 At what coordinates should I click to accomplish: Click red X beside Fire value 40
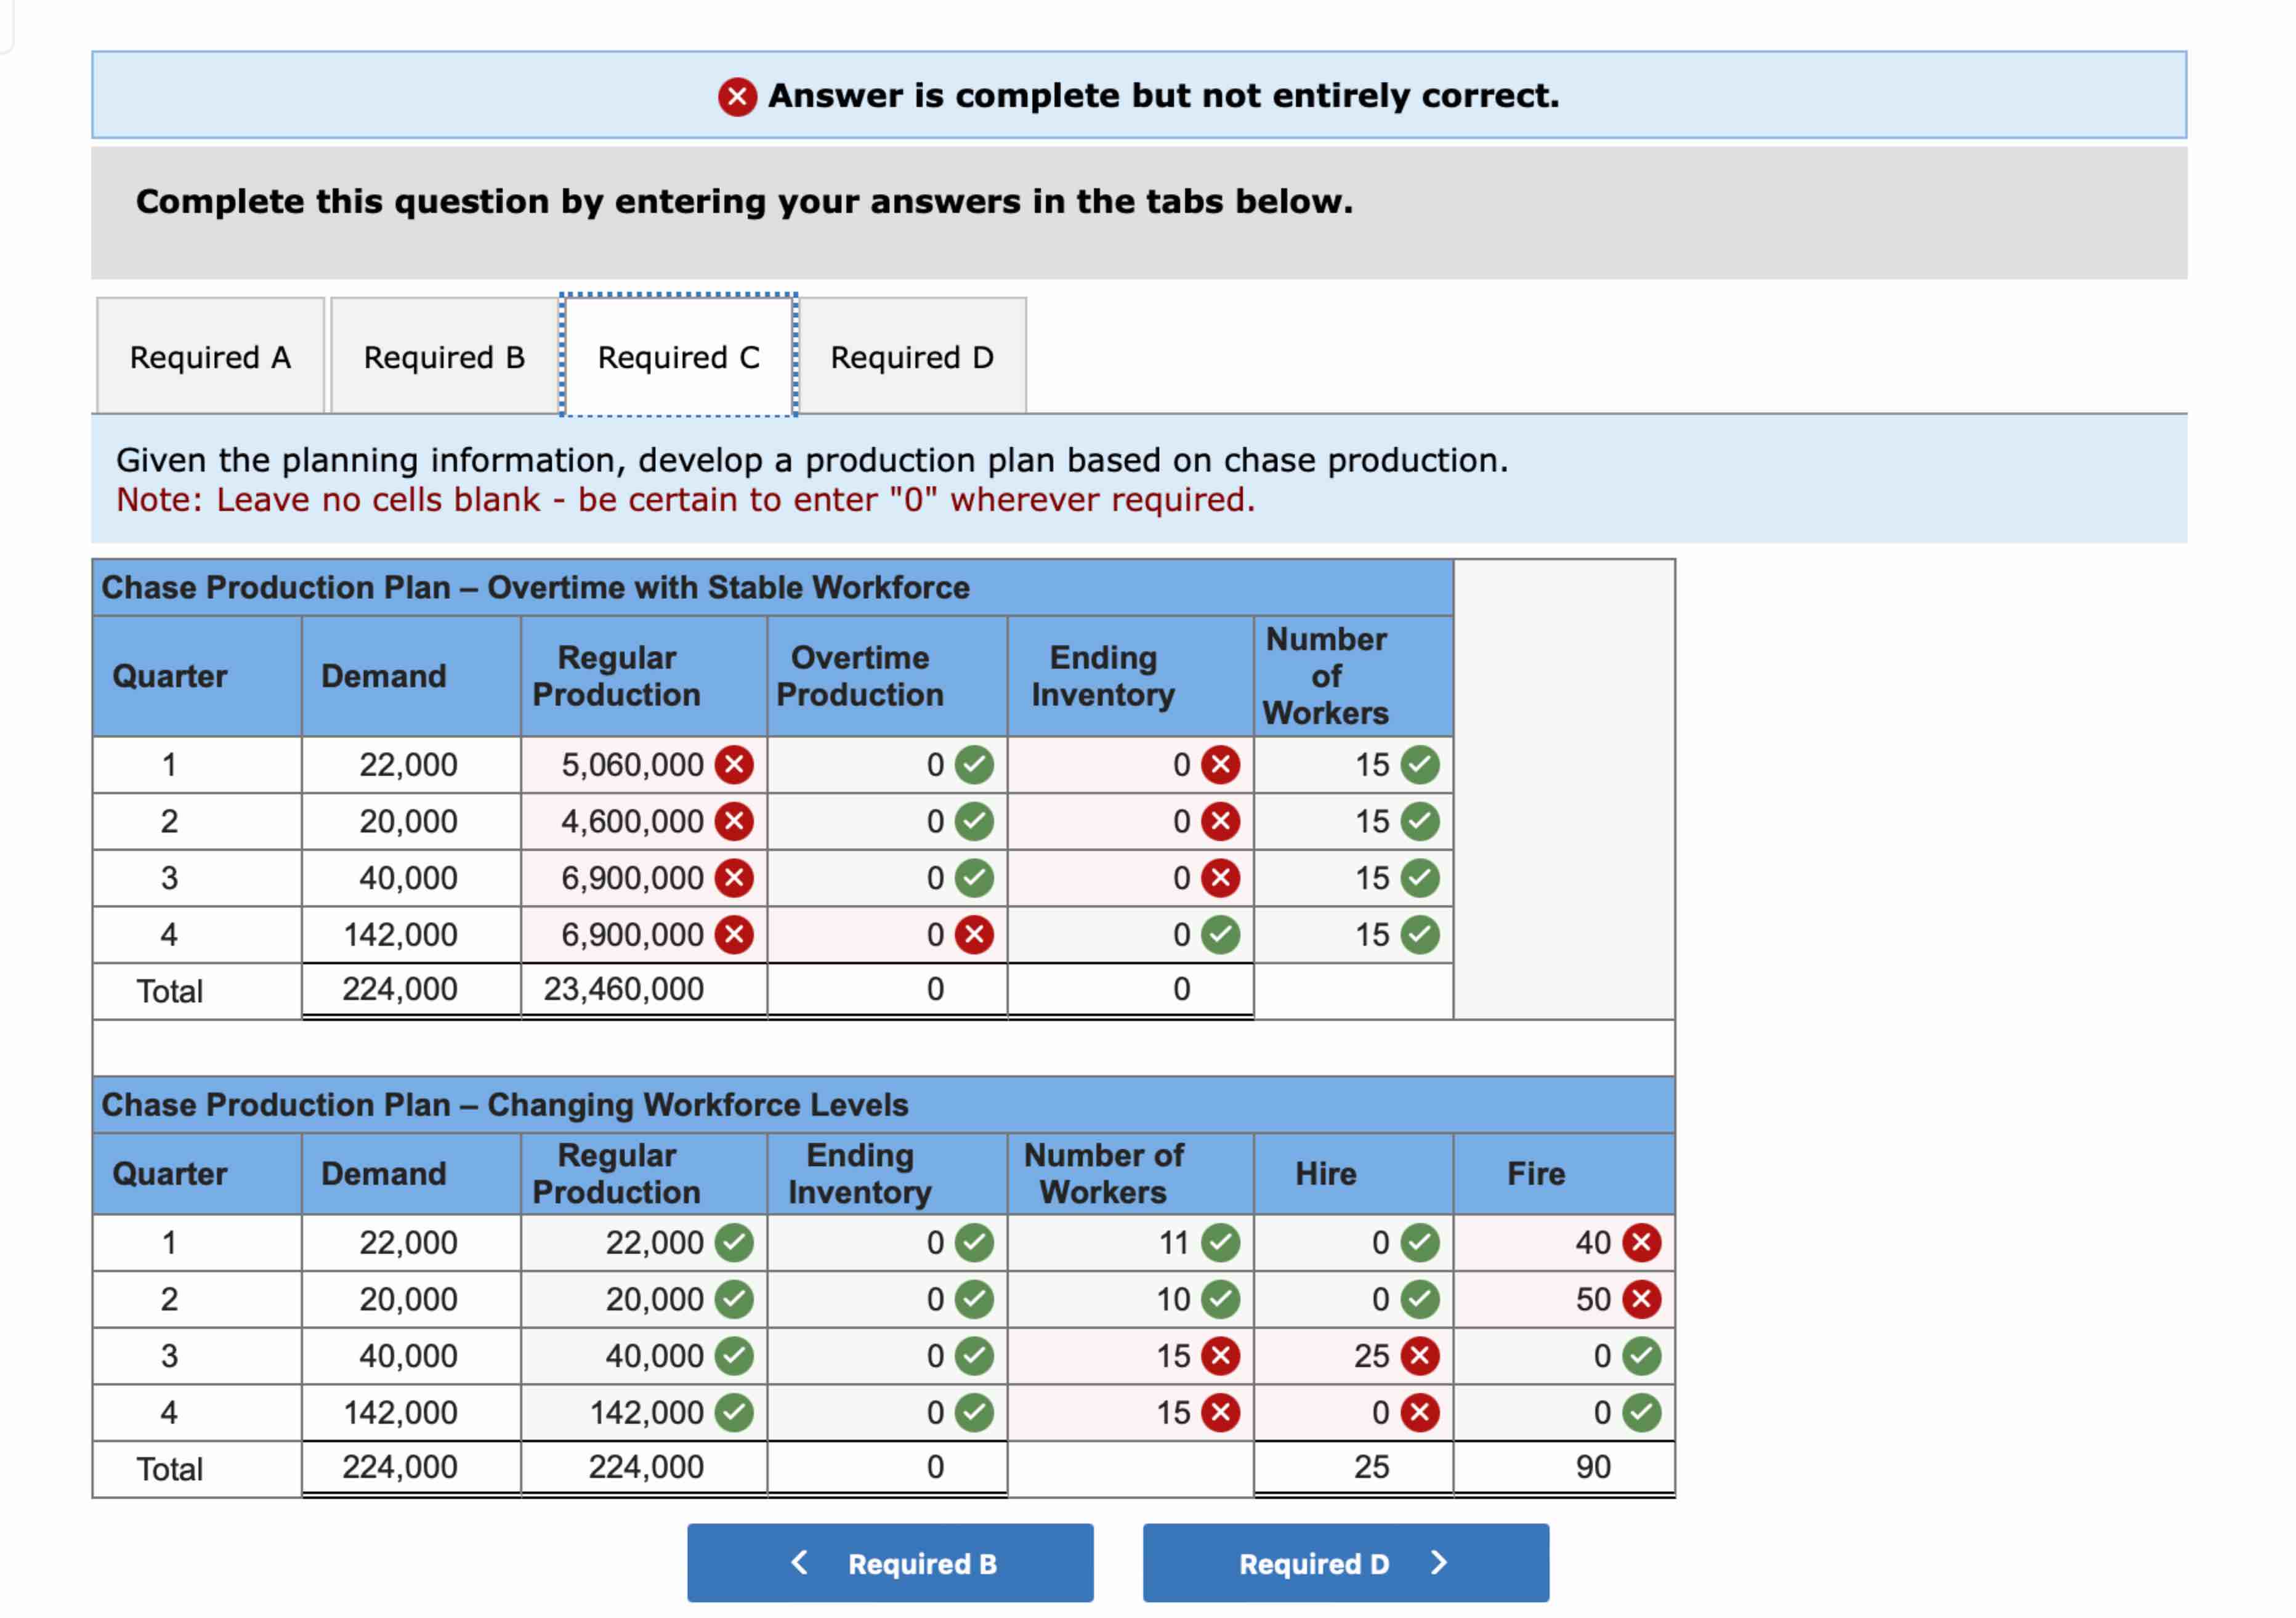[x=1641, y=1243]
